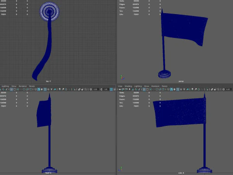This screenshot has height=175, width=233.
Task: Toggle Field Chart in the side view toolbar
Action: (157, 89)
